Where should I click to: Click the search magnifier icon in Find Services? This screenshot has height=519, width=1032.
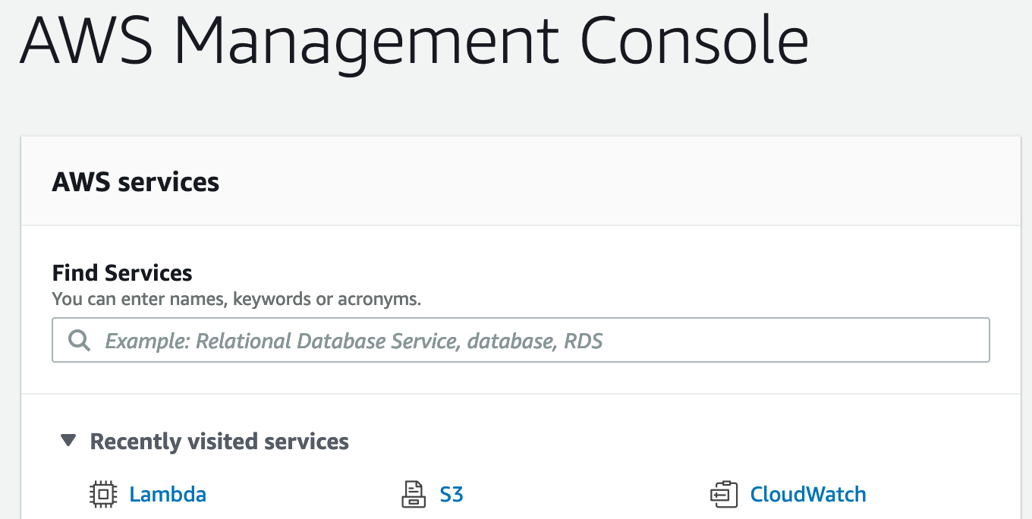(79, 340)
